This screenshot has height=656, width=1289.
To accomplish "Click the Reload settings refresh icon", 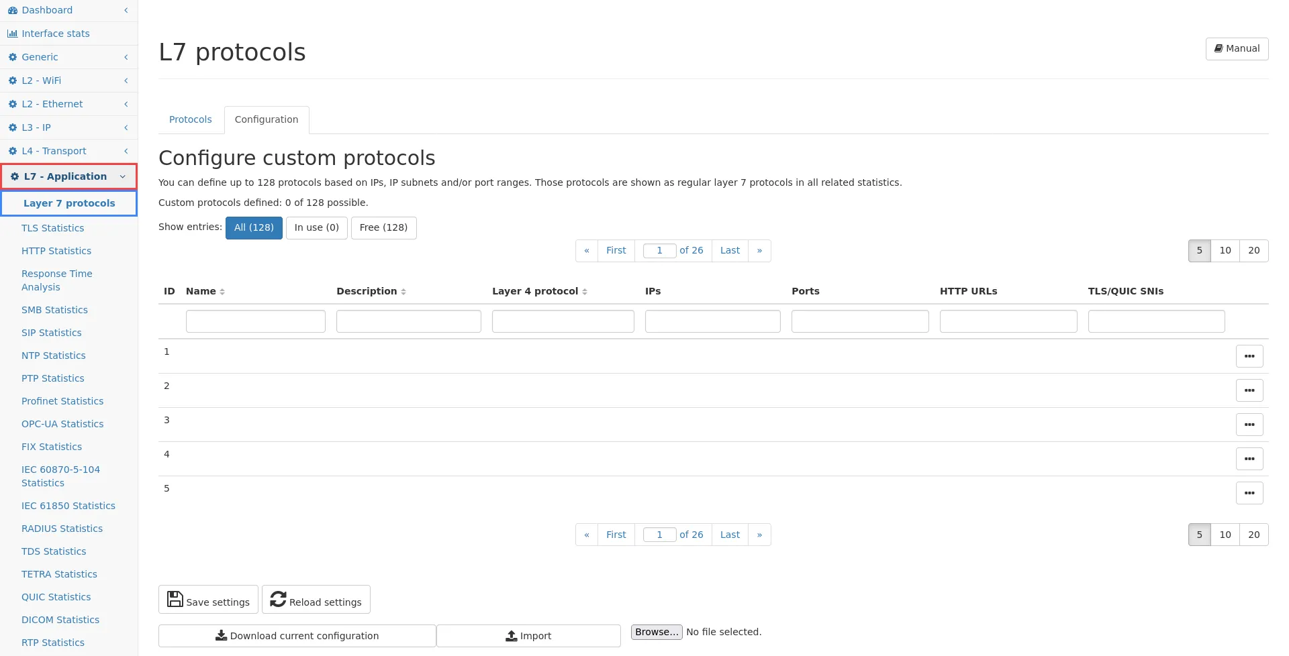I will 278,599.
